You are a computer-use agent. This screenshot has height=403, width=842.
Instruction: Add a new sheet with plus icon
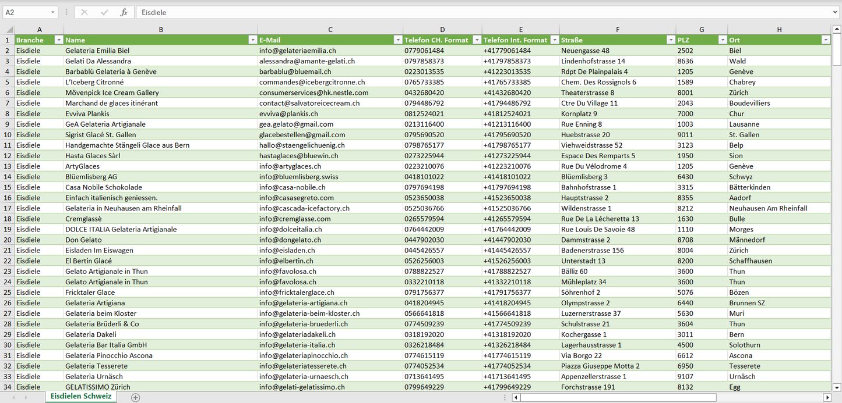click(135, 397)
